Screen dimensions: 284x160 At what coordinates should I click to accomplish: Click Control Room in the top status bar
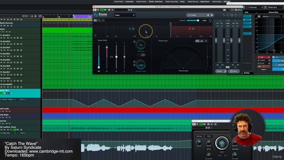119,2
